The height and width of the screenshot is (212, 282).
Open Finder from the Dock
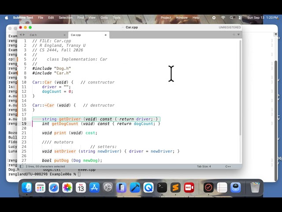pyautogui.click(x=27, y=188)
